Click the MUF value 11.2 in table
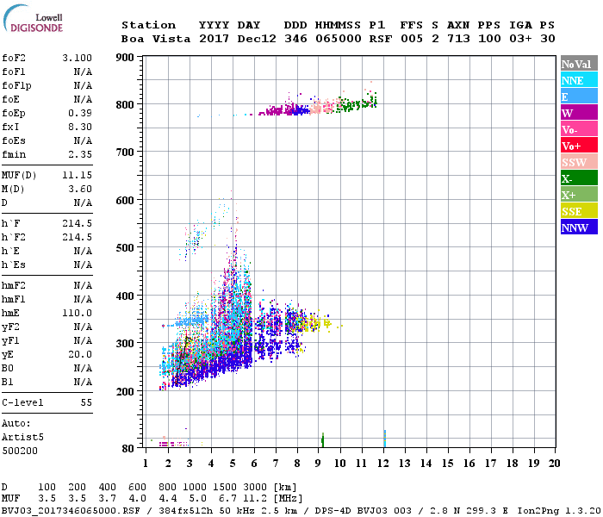 coord(255,499)
